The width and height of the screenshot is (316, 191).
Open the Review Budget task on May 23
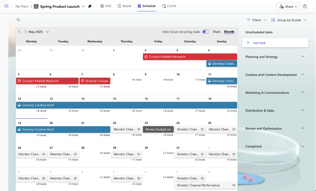tap(158, 129)
